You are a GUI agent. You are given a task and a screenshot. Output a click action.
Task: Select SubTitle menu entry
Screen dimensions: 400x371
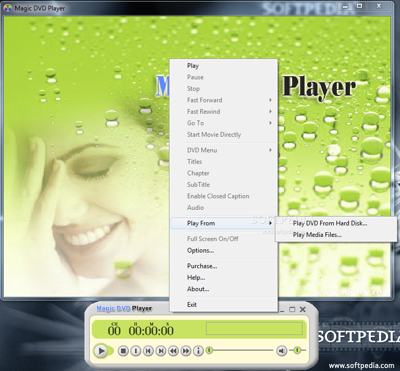(224, 185)
